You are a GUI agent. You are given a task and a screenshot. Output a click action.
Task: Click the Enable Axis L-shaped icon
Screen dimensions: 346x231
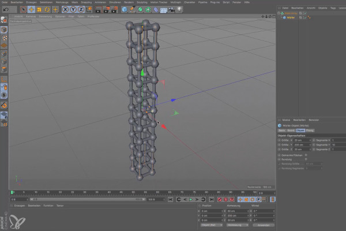click(x=4, y=79)
